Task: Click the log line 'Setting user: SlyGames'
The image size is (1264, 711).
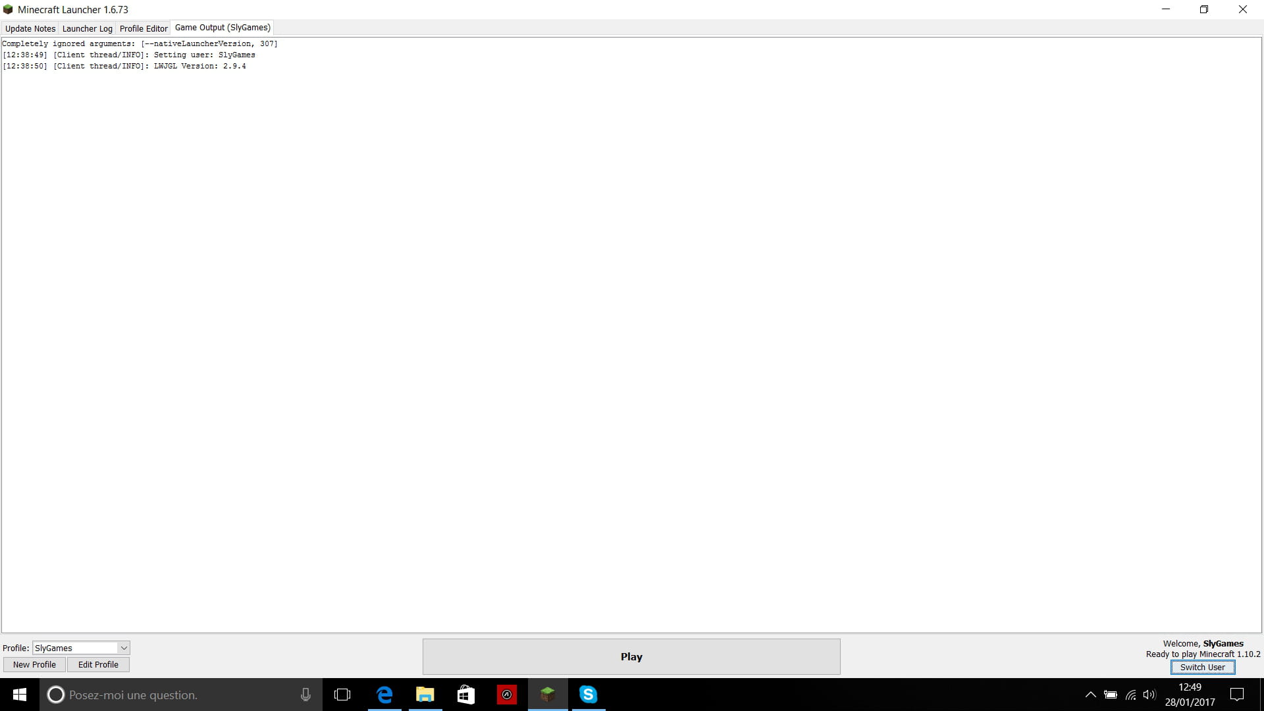Action: coord(129,55)
